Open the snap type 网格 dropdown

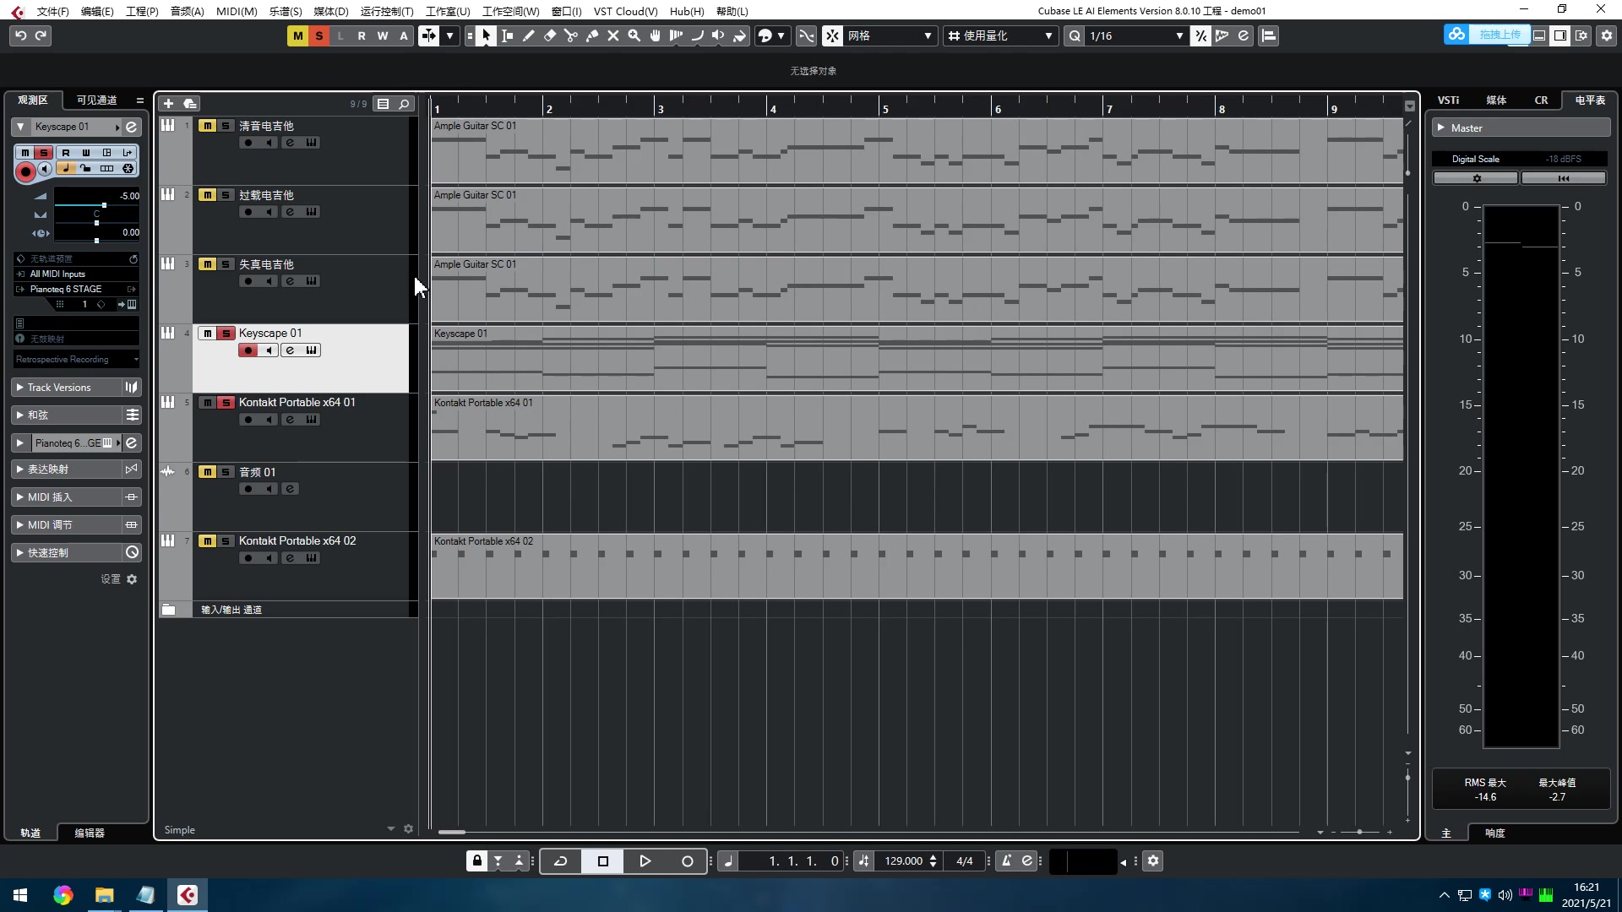[890, 35]
